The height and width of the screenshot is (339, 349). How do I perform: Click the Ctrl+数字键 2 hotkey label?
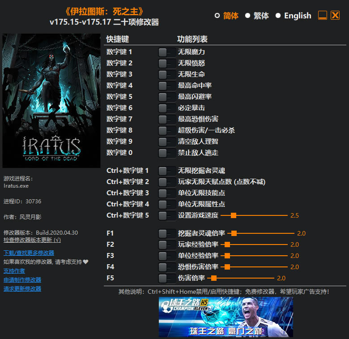point(128,182)
